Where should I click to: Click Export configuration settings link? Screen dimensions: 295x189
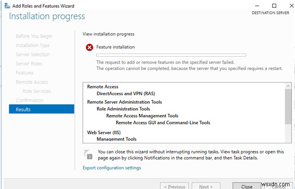tap(112, 168)
